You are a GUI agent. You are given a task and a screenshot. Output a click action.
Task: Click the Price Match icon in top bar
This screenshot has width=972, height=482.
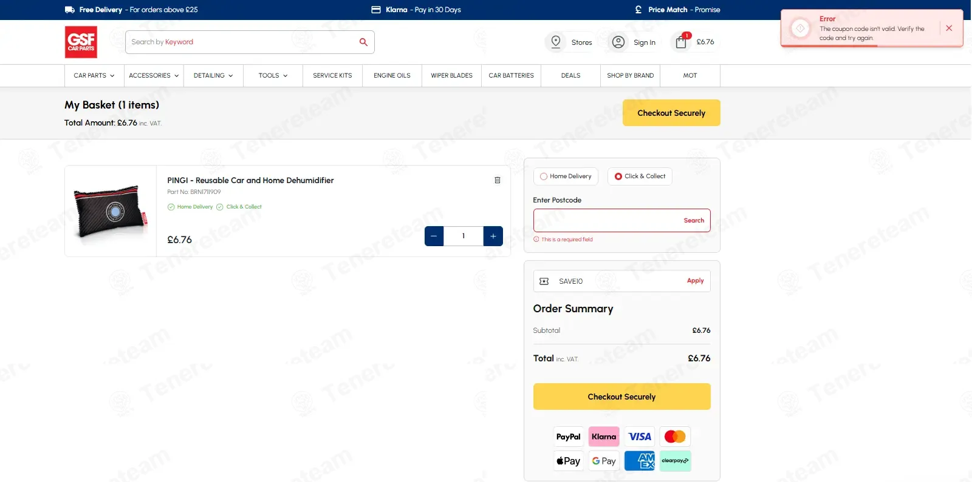(638, 10)
